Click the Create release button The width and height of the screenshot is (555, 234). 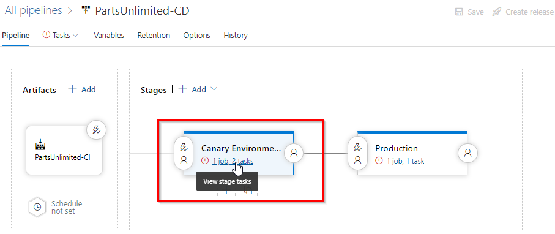(x=523, y=12)
